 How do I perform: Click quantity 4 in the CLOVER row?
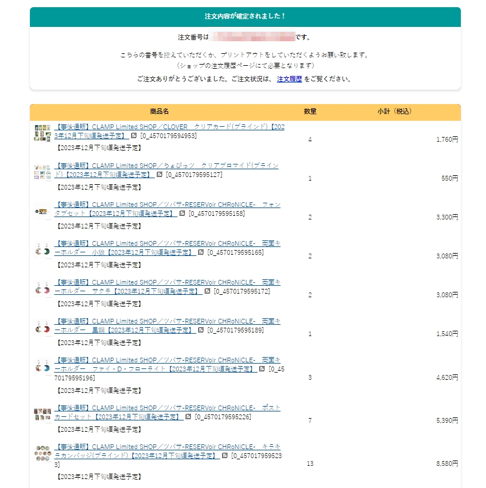coord(310,139)
